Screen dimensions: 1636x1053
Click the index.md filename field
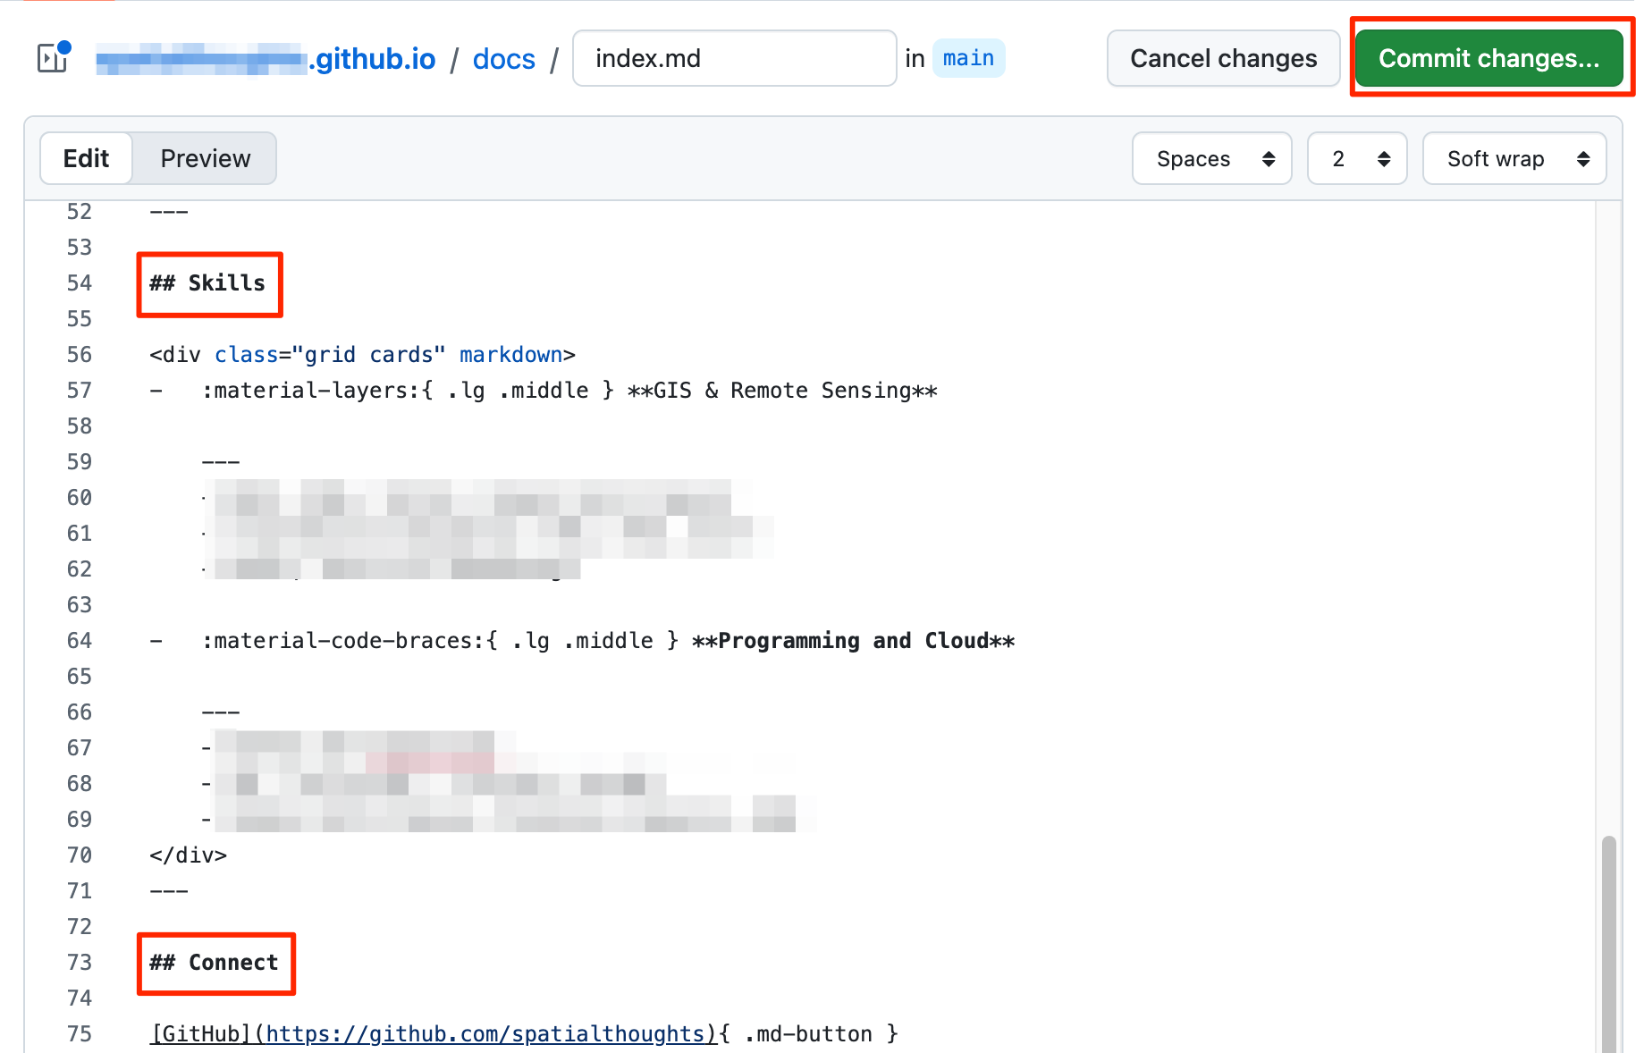[x=734, y=59]
